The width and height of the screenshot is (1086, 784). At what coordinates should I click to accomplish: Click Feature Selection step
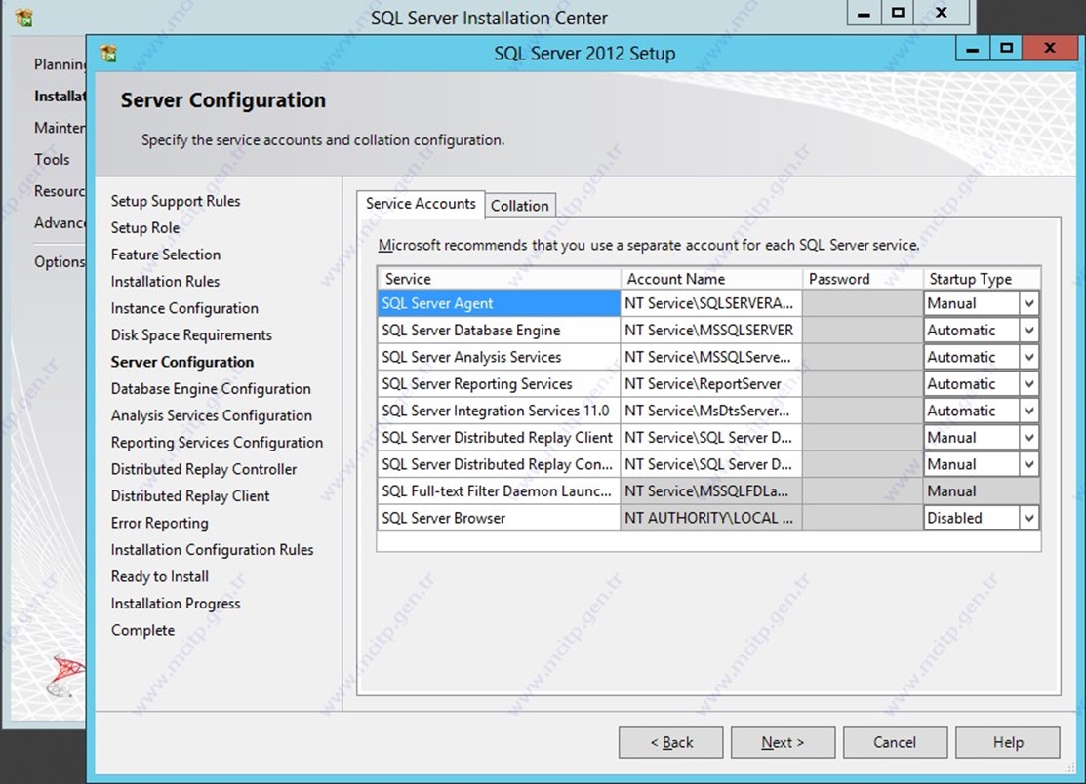(166, 255)
